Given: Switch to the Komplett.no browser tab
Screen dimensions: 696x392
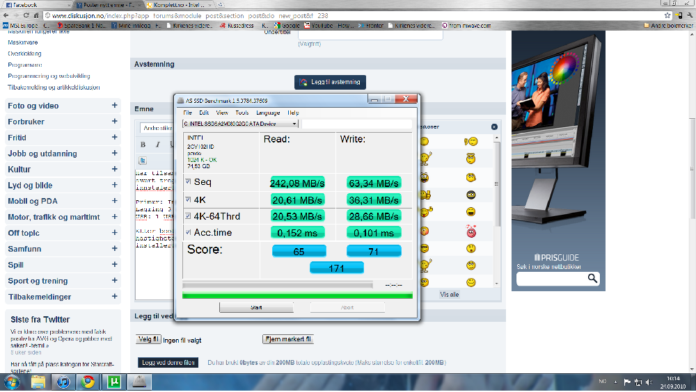Looking at the screenshot, I should point(180,5).
